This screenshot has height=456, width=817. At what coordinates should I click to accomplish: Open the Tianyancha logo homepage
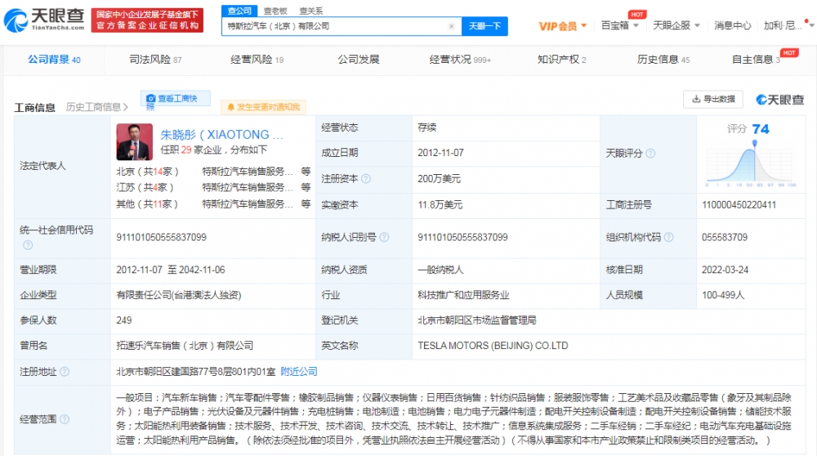(x=44, y=20)
